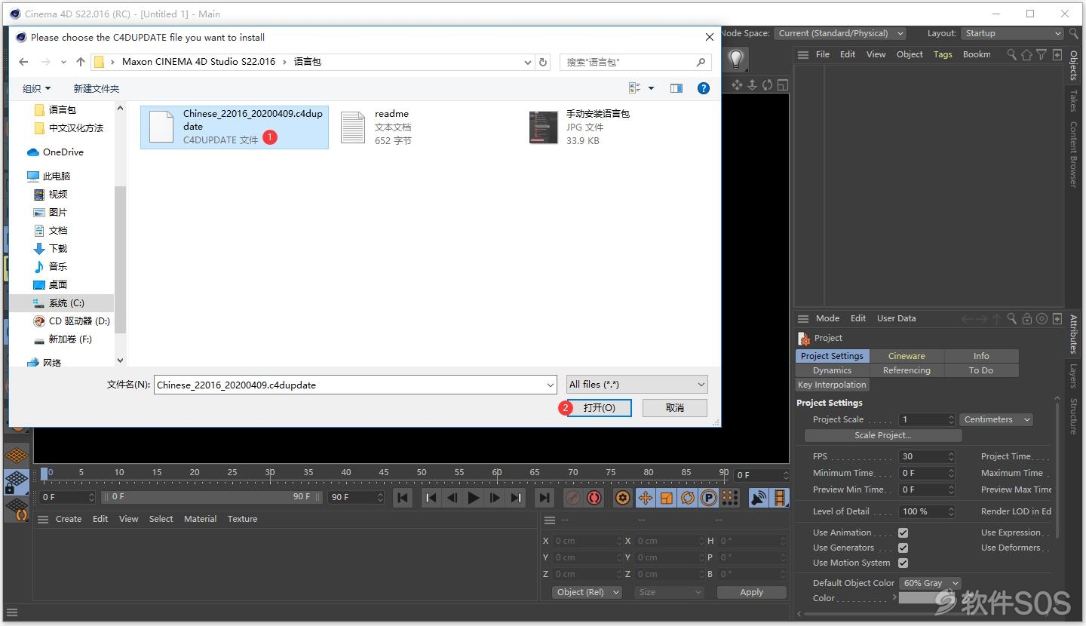
Task: Toggle point-level animation dots icon
Action: point(729,498)
